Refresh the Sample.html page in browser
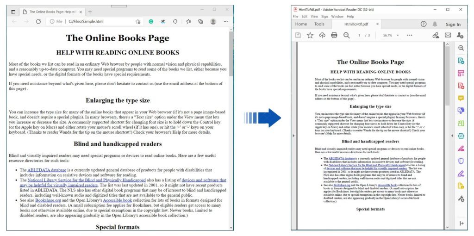Screen dimensions: 474x236 (38, 21)
